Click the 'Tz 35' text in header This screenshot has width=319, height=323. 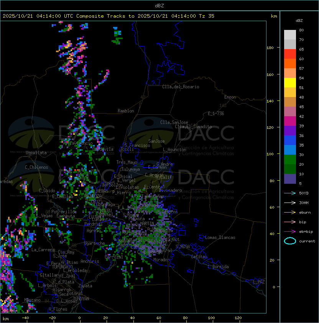click(207, 16)
